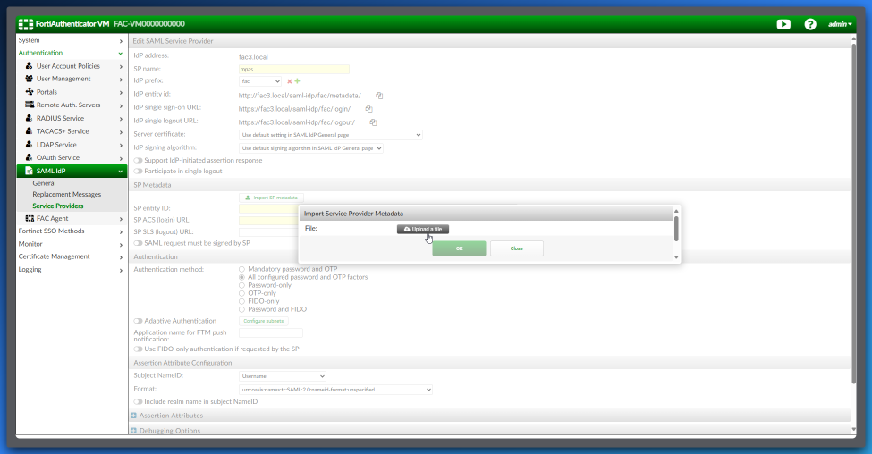Screen dimensions: 872x454
Task: Select Password-only authentication method
Action: (241, 285)
